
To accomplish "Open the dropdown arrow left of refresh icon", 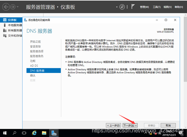I will [x=117, y=7].
